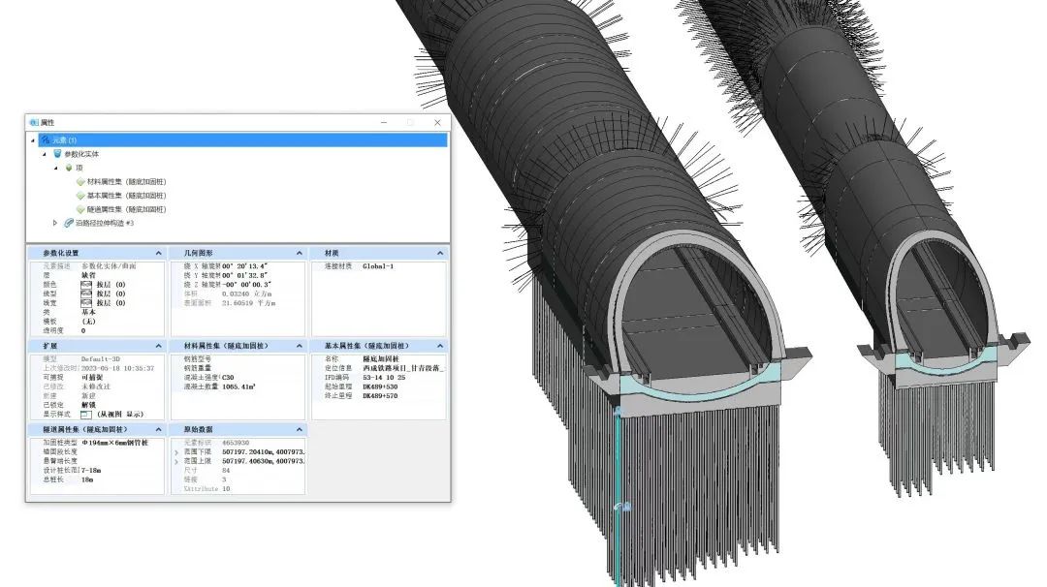Collapse the 参数化设置 section
Screen dimensions: 1047x587
[x=158, y=254]
